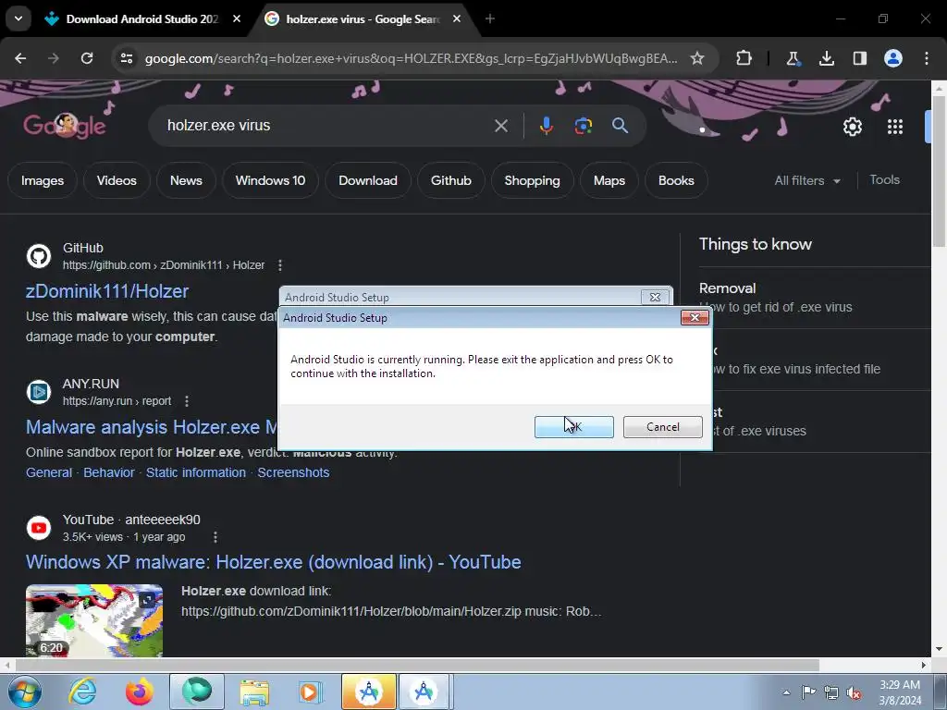Select the Download filter chip
Screen dimensions: 947x710
click(x=368, y=180)
